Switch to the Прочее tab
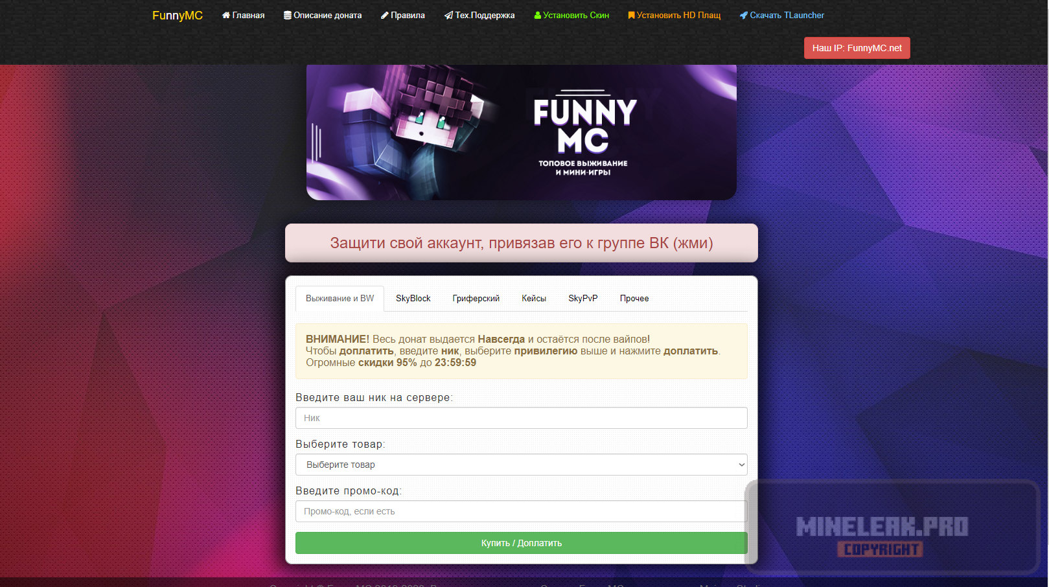 (634, 299)
